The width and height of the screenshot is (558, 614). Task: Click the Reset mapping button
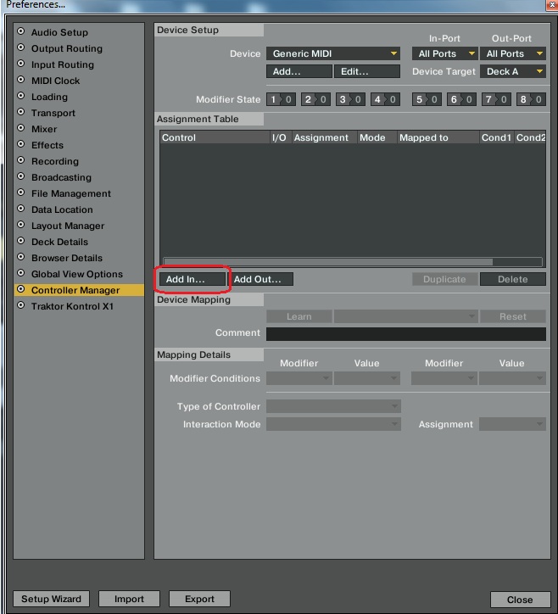pos(513,316)
